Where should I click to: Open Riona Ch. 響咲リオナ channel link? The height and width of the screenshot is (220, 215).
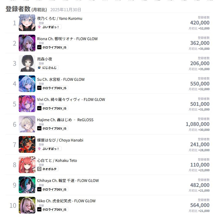(67, 39)
